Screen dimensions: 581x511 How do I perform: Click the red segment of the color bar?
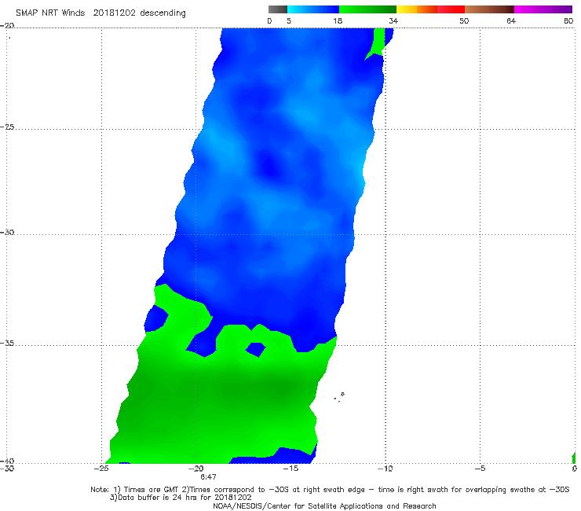click(451, 9)
